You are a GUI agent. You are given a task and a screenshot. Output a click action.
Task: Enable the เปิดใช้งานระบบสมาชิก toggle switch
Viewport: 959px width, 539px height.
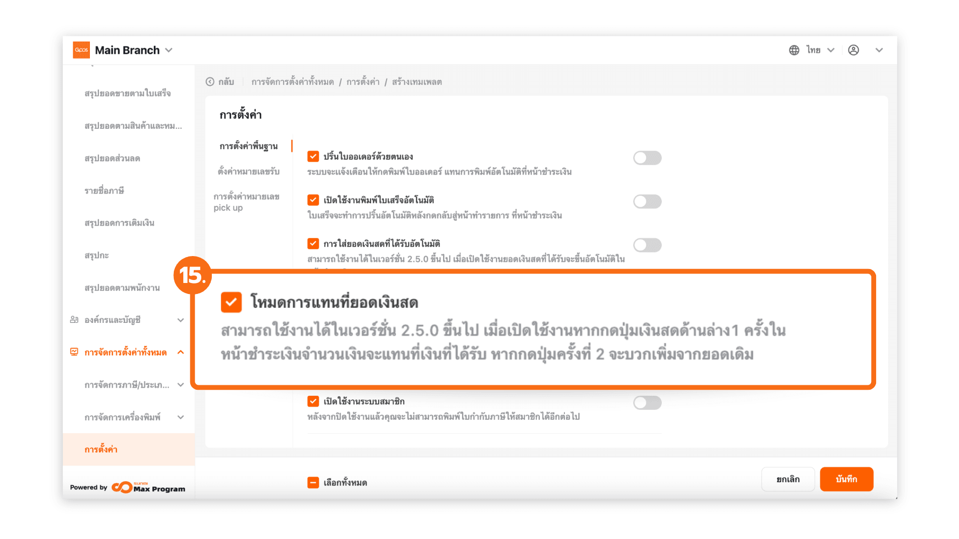647,403
